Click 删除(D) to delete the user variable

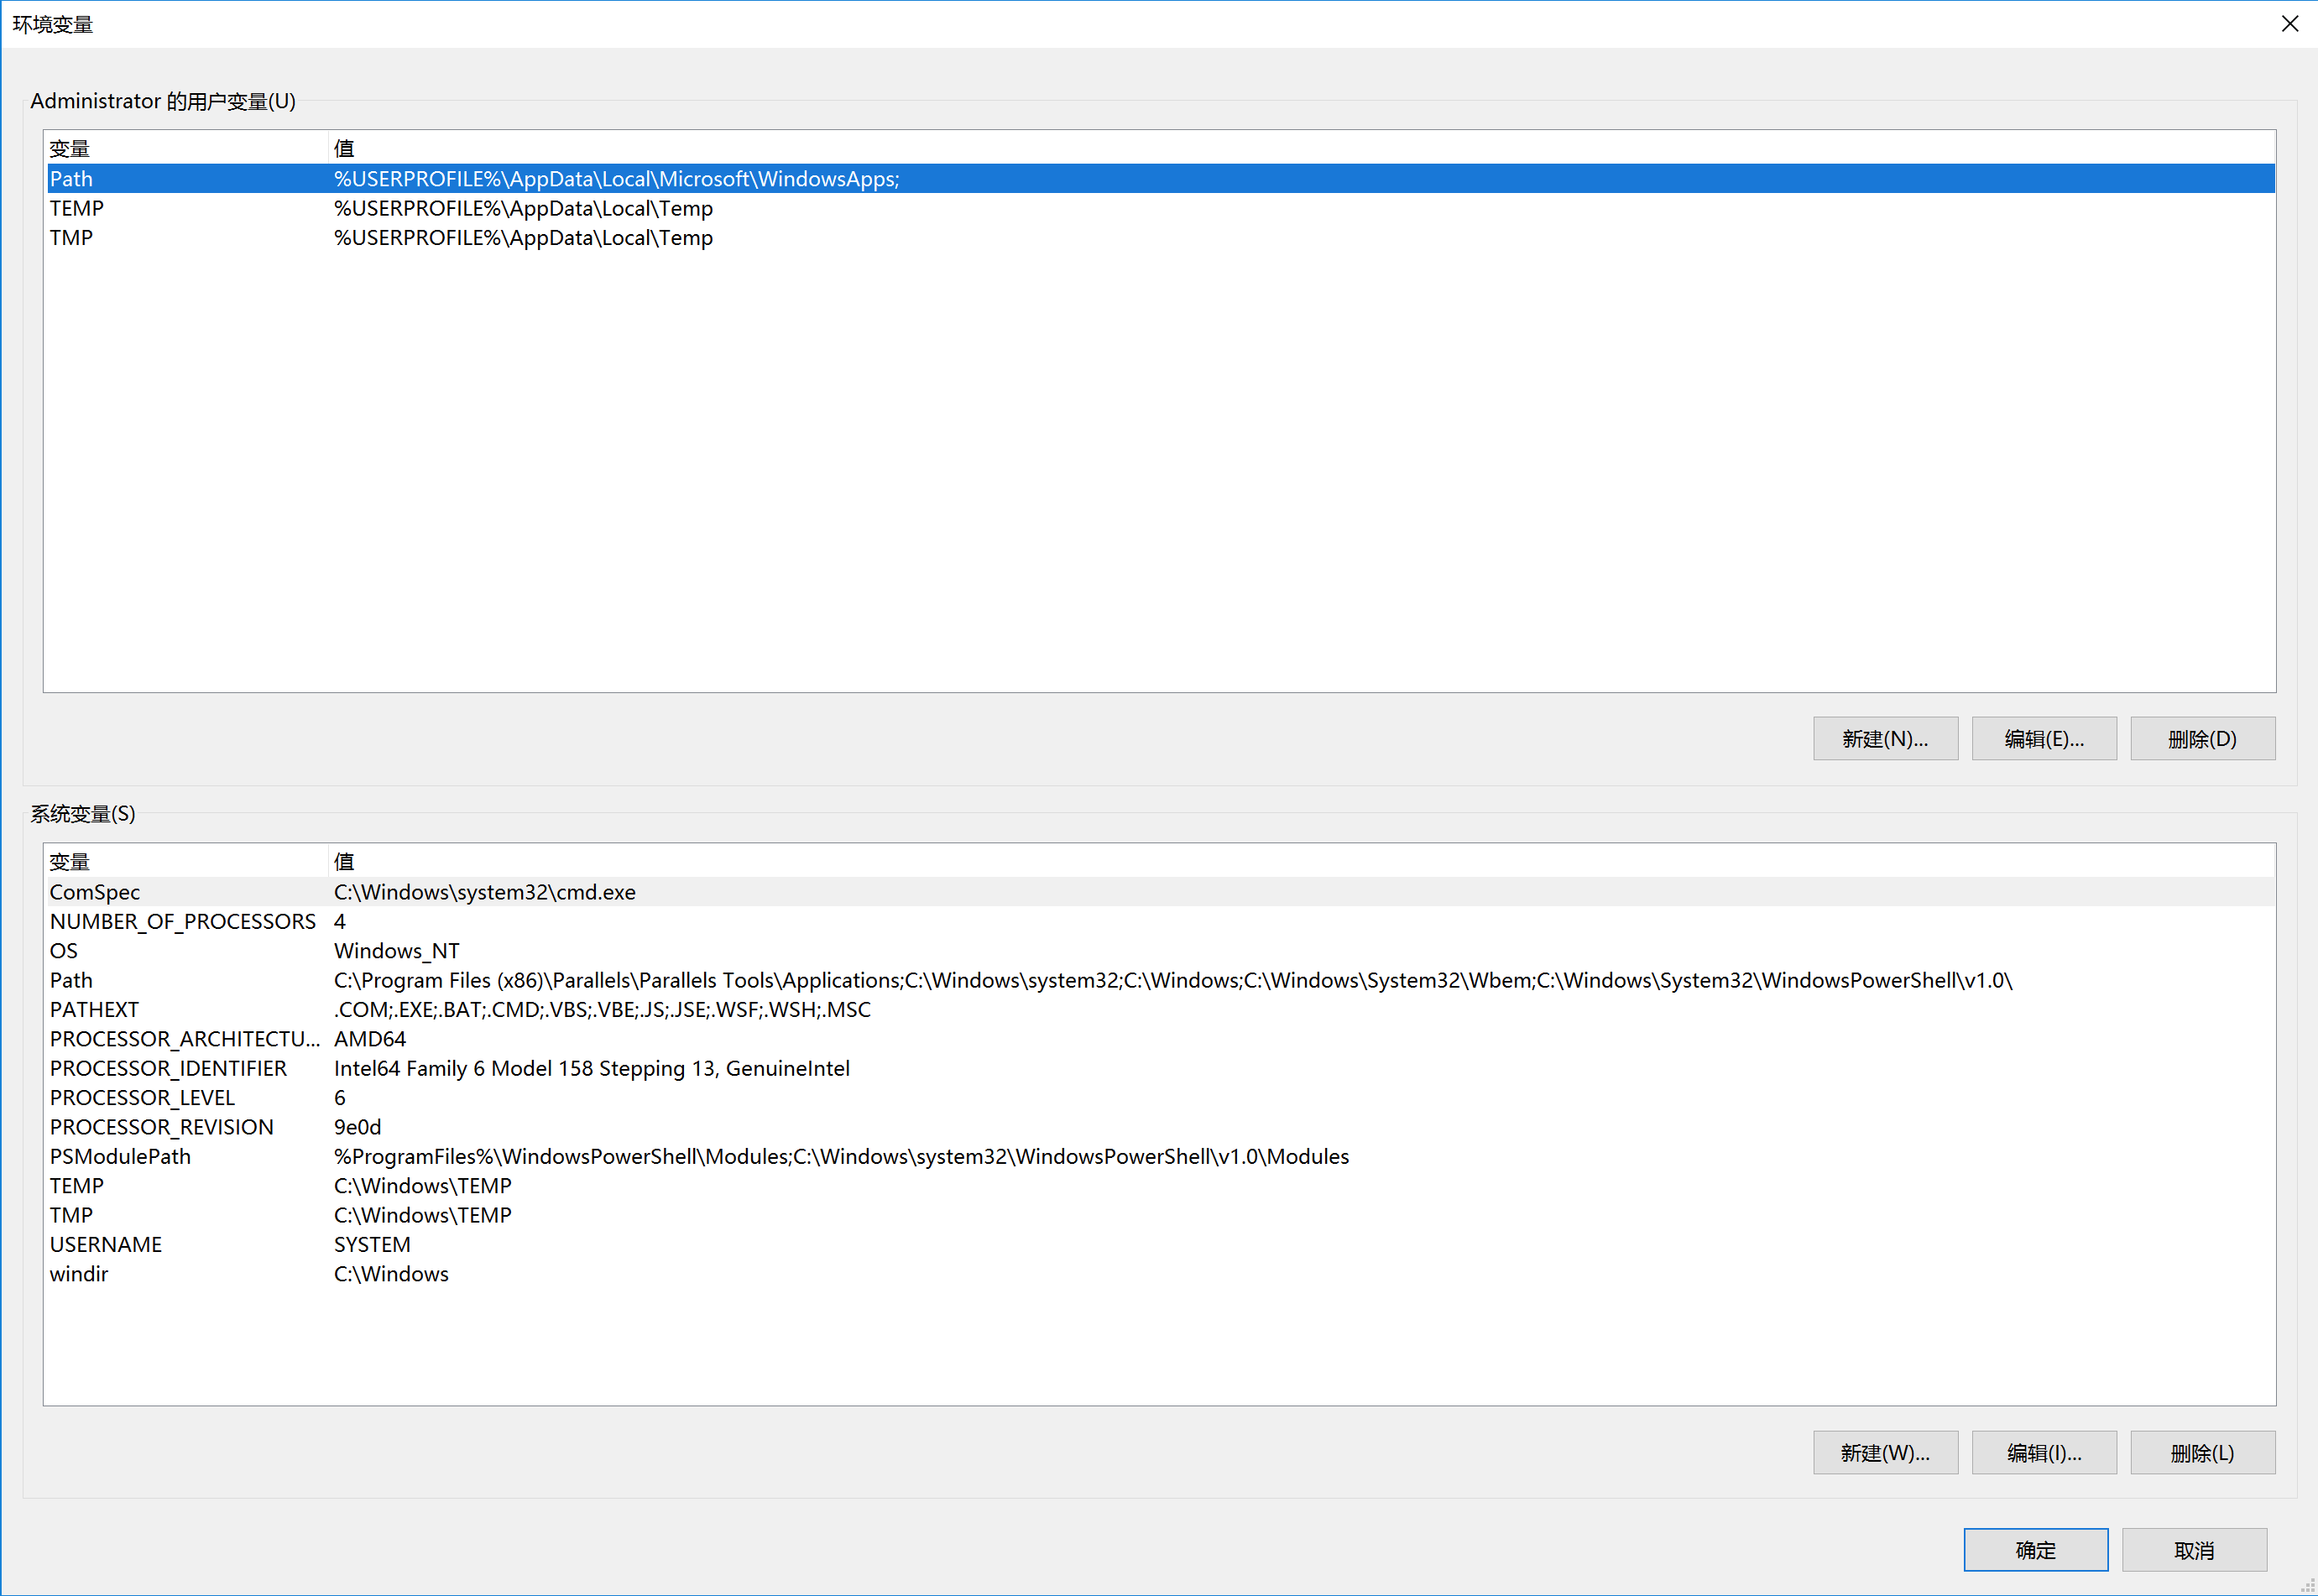(2201, 739)
